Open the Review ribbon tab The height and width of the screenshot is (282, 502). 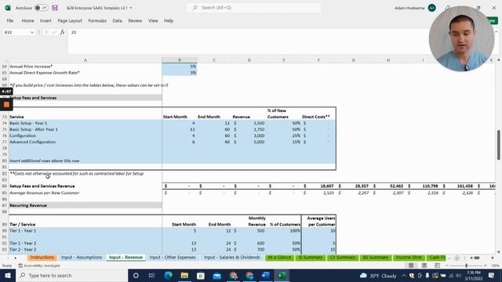[135, 21]
